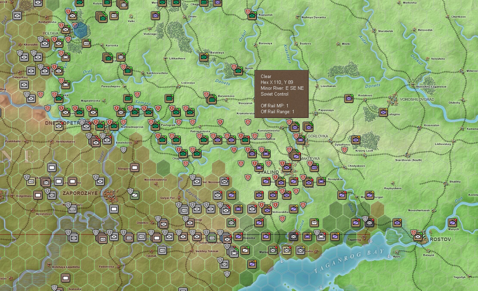Viewport: 478px width, 291px height.
Task: Click the TAGANROG BAY label
Action: coord(349,261)
